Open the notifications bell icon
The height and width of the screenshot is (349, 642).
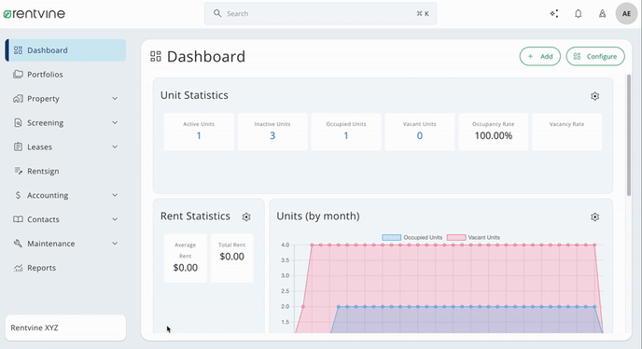click(x=578, y=13)
